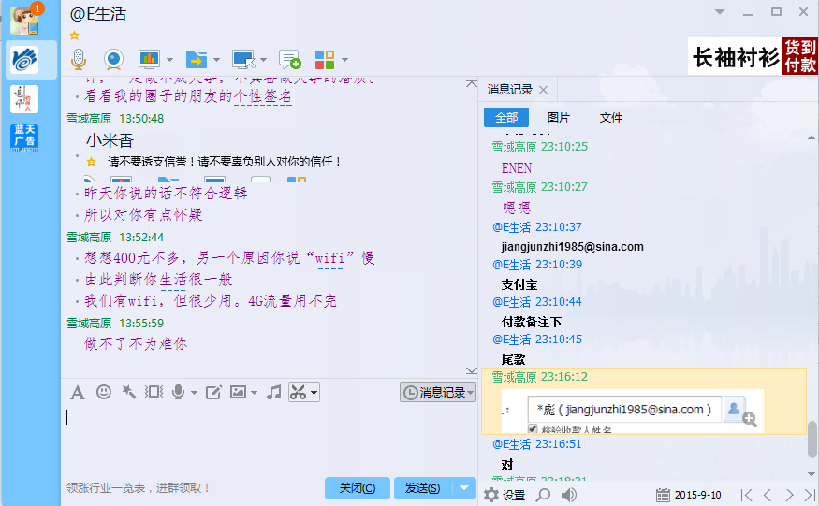The height and width of the screenshot is (506, 819).
Task: Select the avatar with notification badge
Action: (24, 20)
